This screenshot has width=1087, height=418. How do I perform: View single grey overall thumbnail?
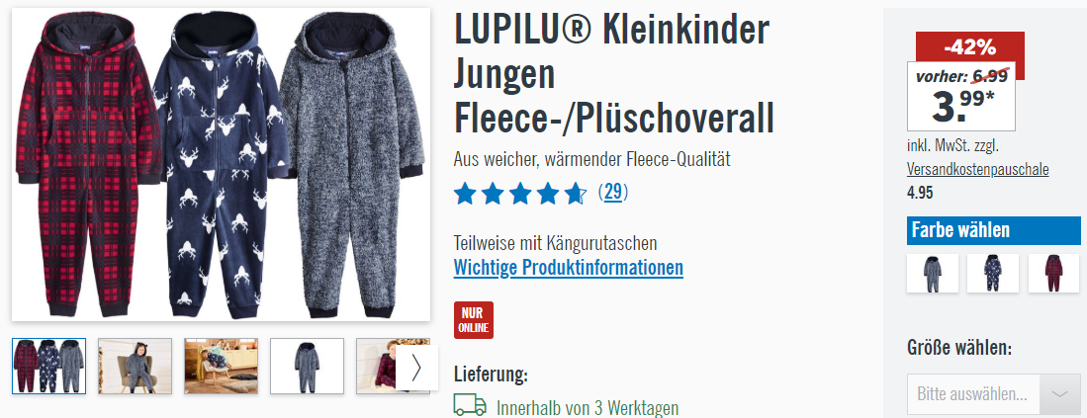click(x=307, y=366)
